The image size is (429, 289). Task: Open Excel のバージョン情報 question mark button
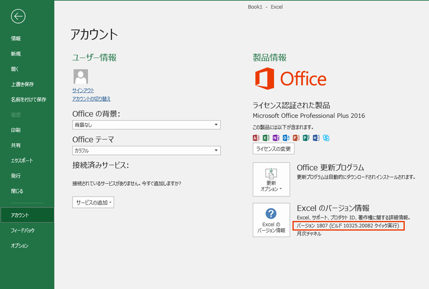click(271, 220)
